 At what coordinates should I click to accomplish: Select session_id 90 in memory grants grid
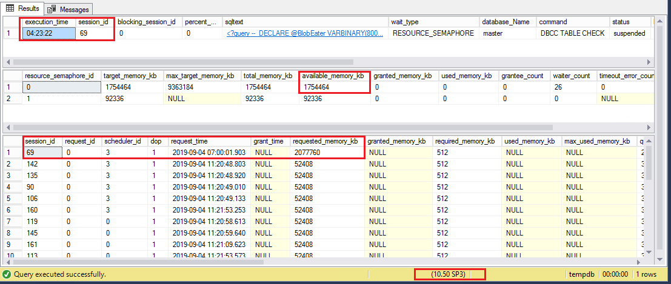[42, 187]
